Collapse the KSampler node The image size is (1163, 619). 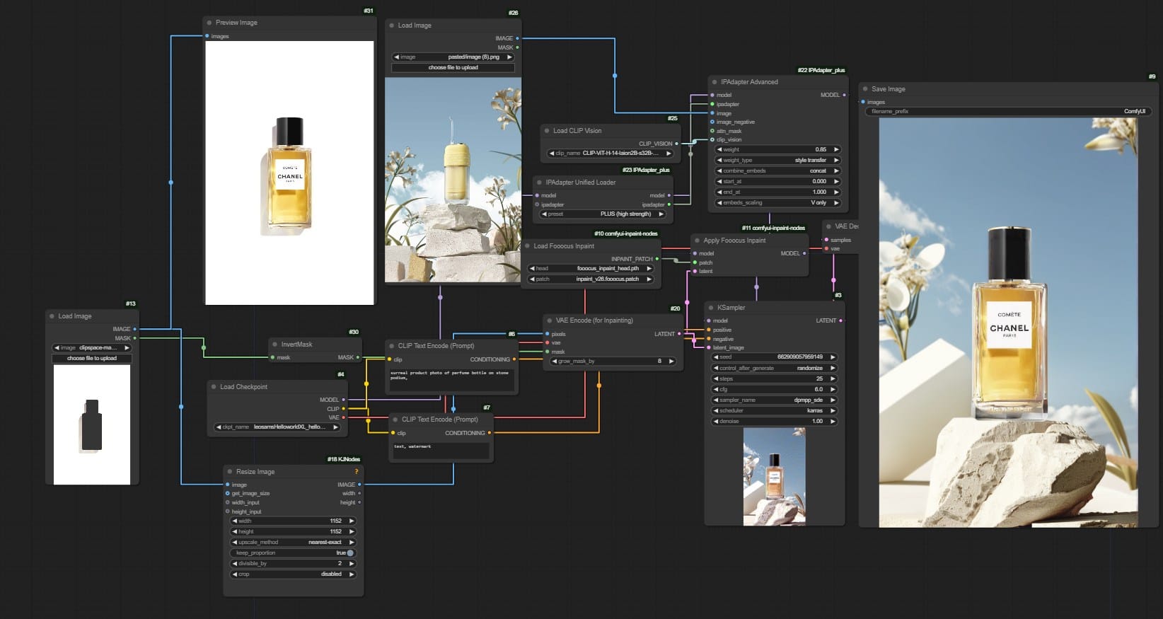711,308
